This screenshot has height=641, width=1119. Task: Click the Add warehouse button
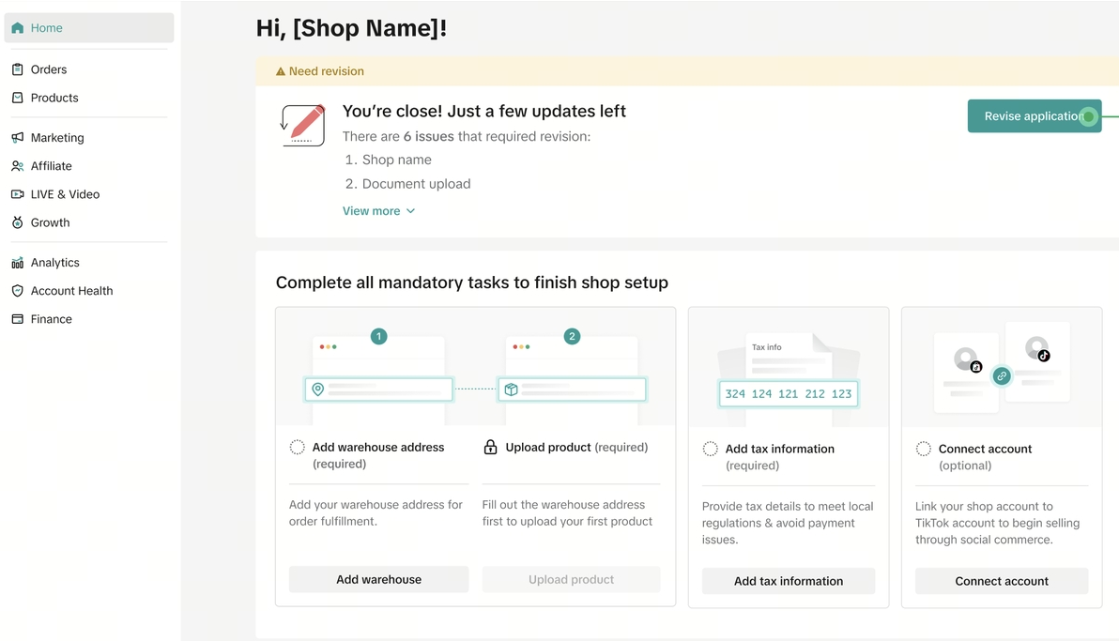click(x=378, y=579)
